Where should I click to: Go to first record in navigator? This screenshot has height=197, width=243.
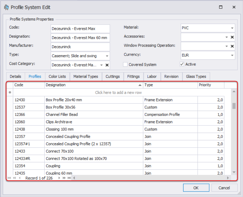(9, 178)
